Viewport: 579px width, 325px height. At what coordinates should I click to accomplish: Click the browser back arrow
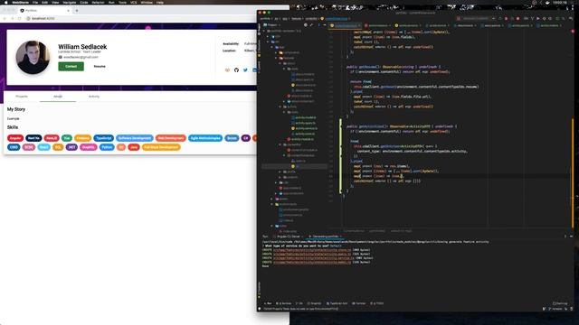pyautogui.click(x=5, y=18)
